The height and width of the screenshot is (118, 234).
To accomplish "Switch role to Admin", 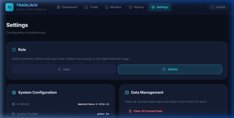I will click(x=170, y=69).
